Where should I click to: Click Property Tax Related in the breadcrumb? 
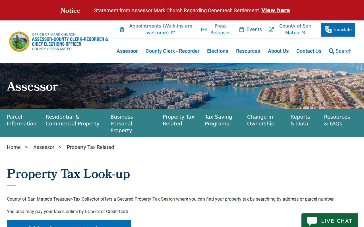(90, 147)
